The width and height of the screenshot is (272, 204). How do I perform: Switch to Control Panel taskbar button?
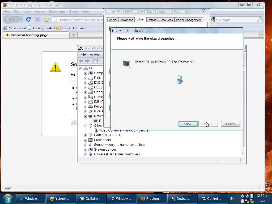tap(212, 199)
